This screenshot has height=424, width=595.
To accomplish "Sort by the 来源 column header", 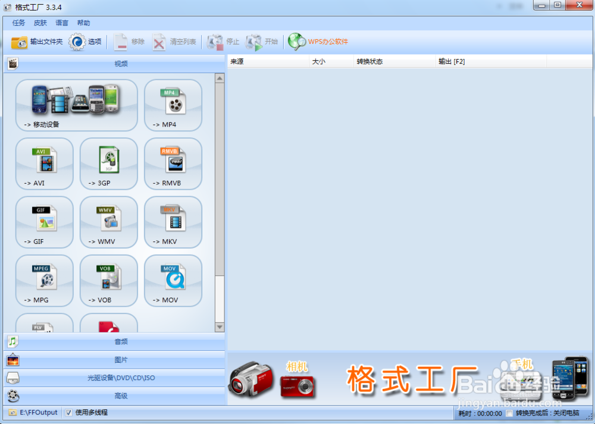I will click(268, 61).
